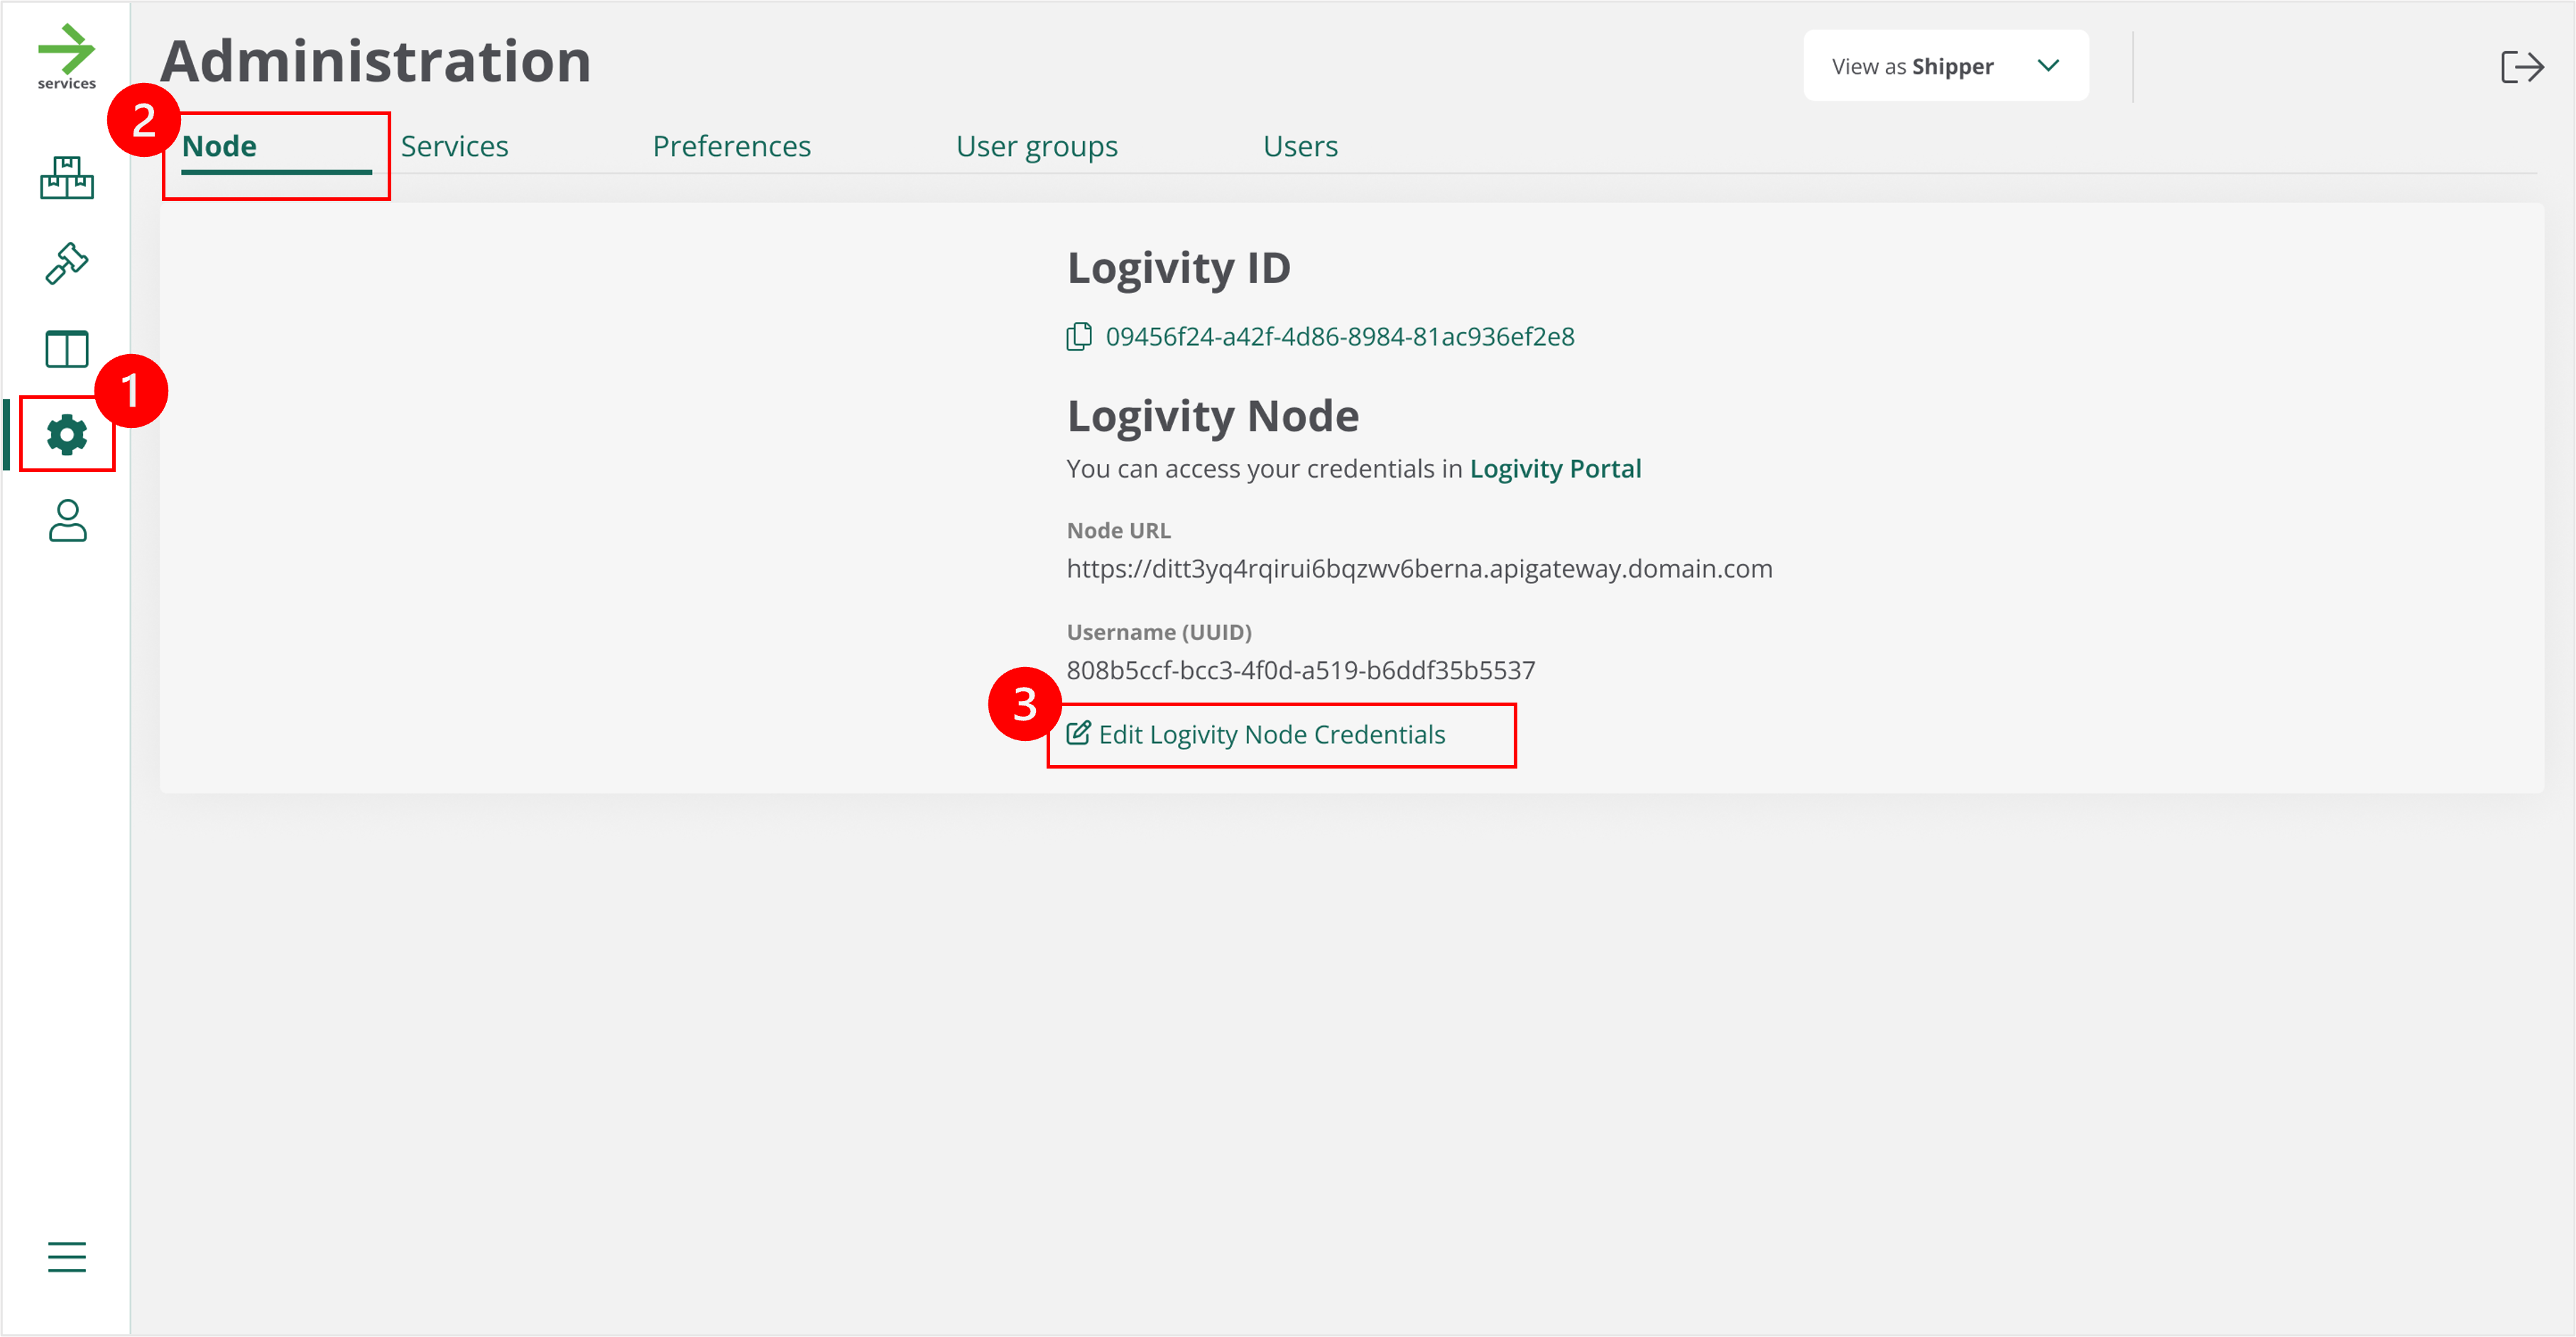Click the Username (UUID) label
The height and width of the screenshot is (1337, 2576).
click(1158, 632)
